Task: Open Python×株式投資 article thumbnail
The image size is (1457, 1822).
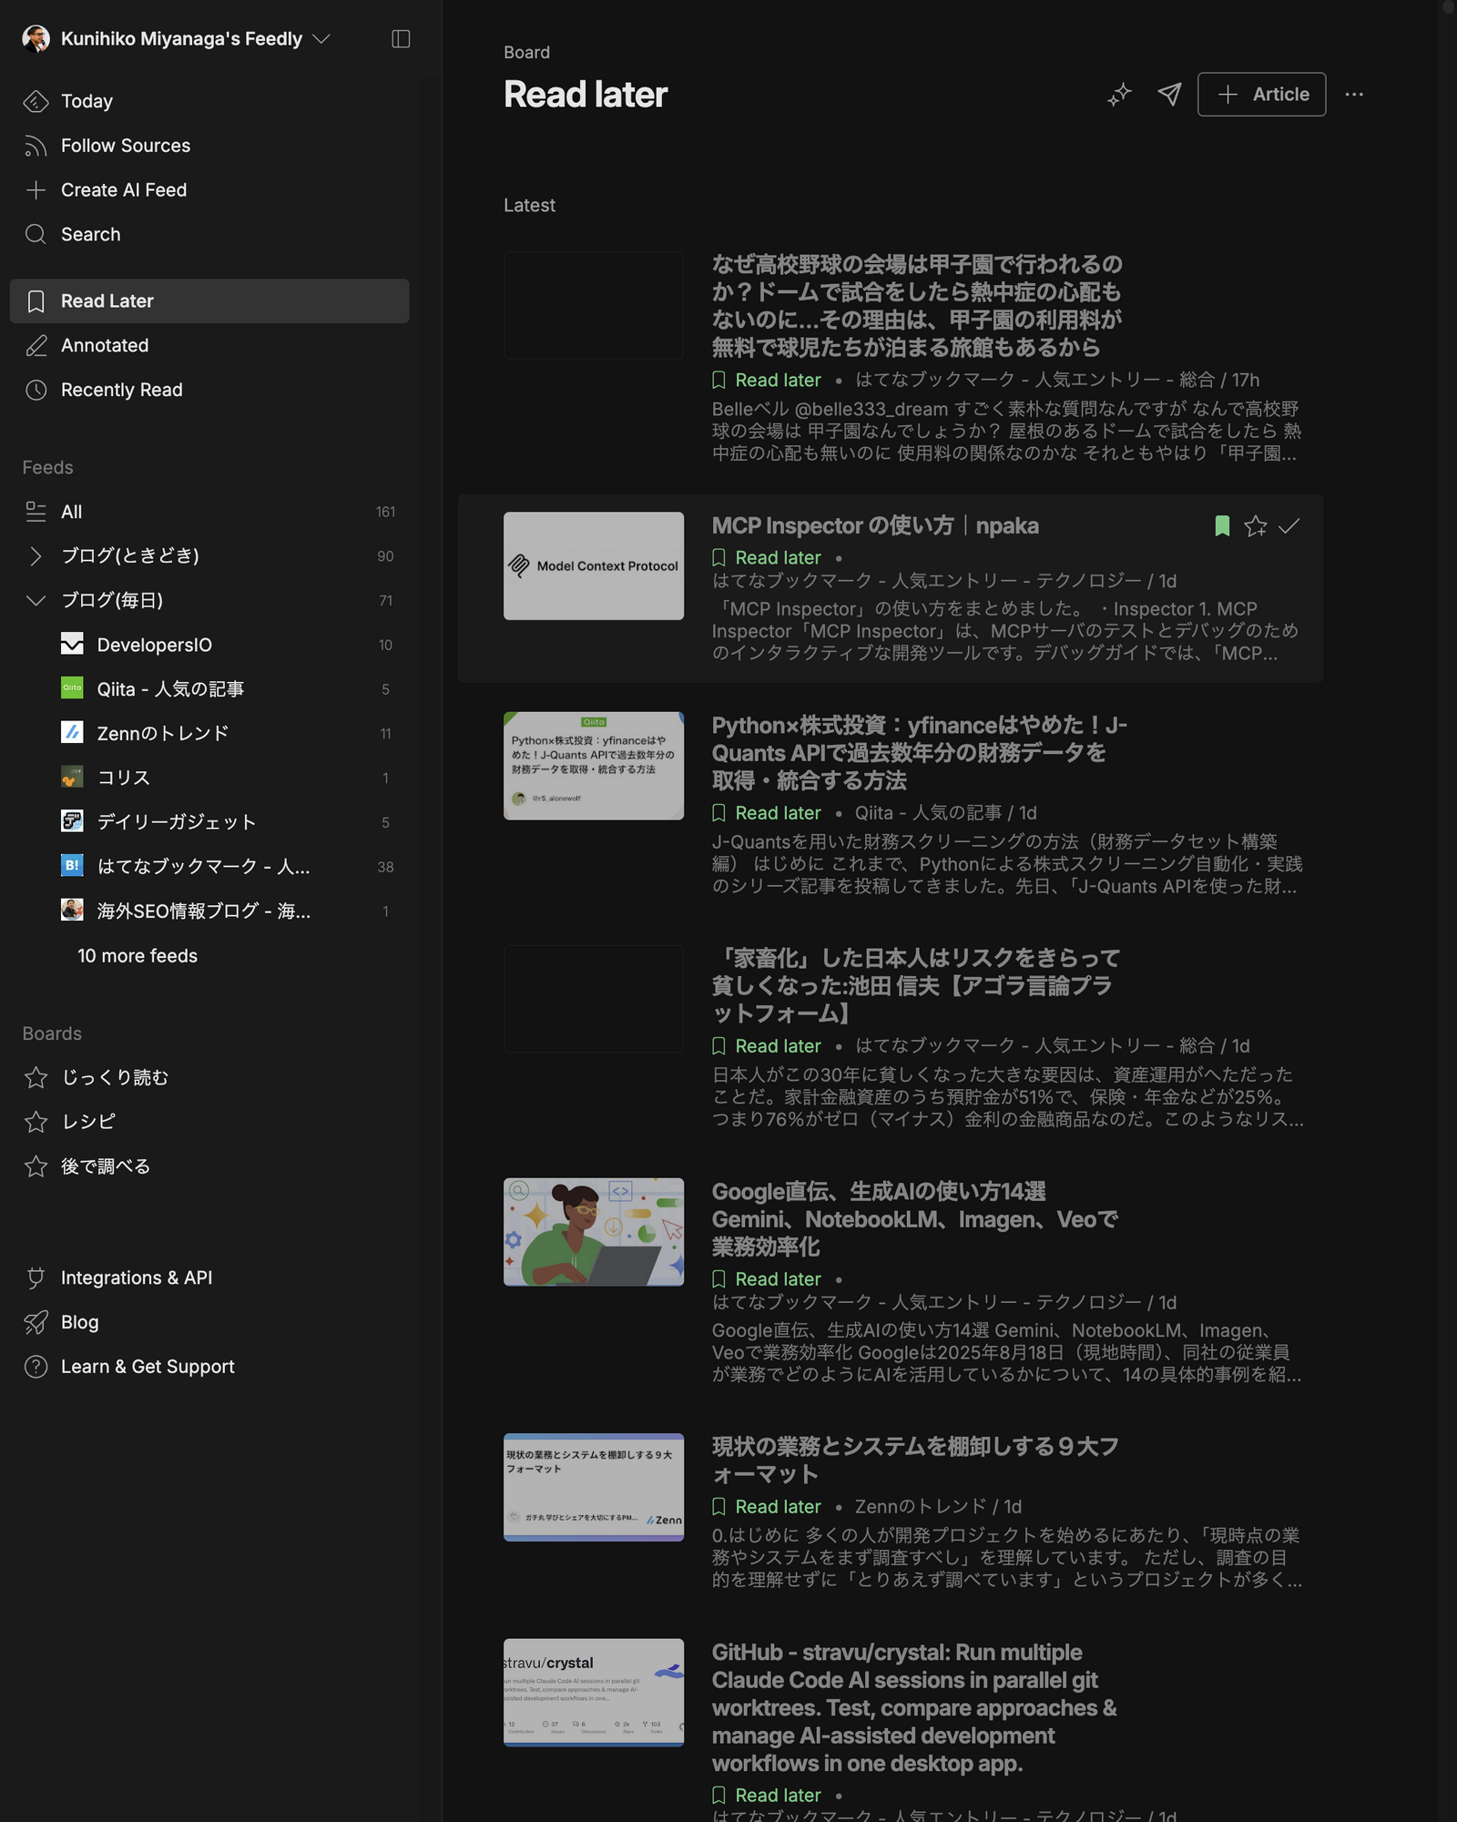Action: 594,766
